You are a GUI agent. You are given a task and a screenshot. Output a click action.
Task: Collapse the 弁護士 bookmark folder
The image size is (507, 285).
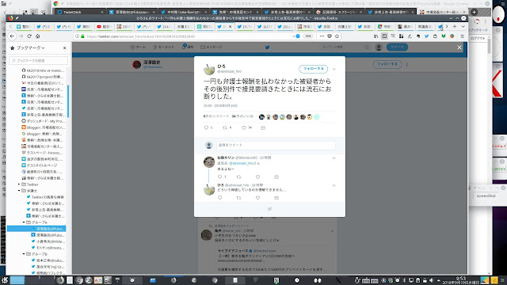point(19,191)
